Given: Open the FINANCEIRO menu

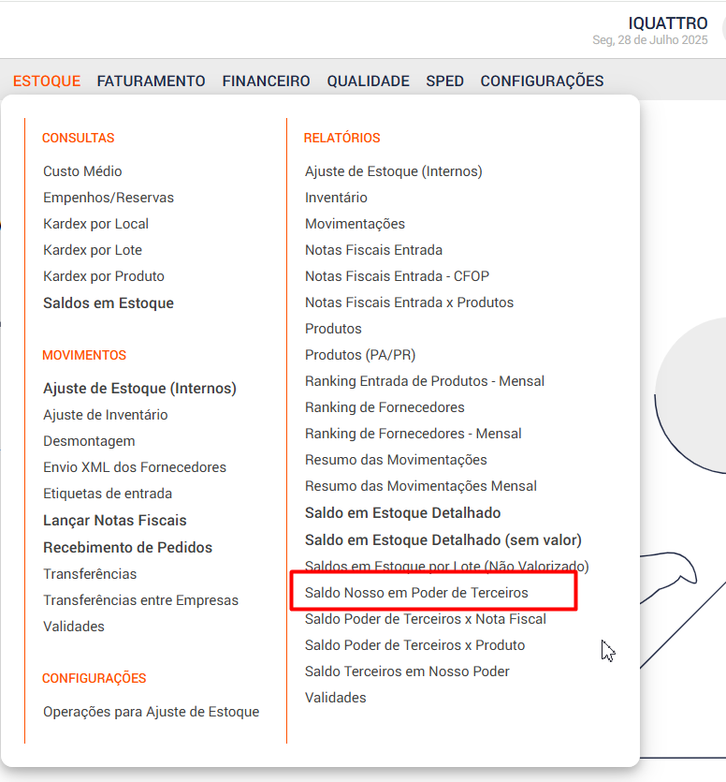Looking at the screenshot, I should [x=266, y=81].
